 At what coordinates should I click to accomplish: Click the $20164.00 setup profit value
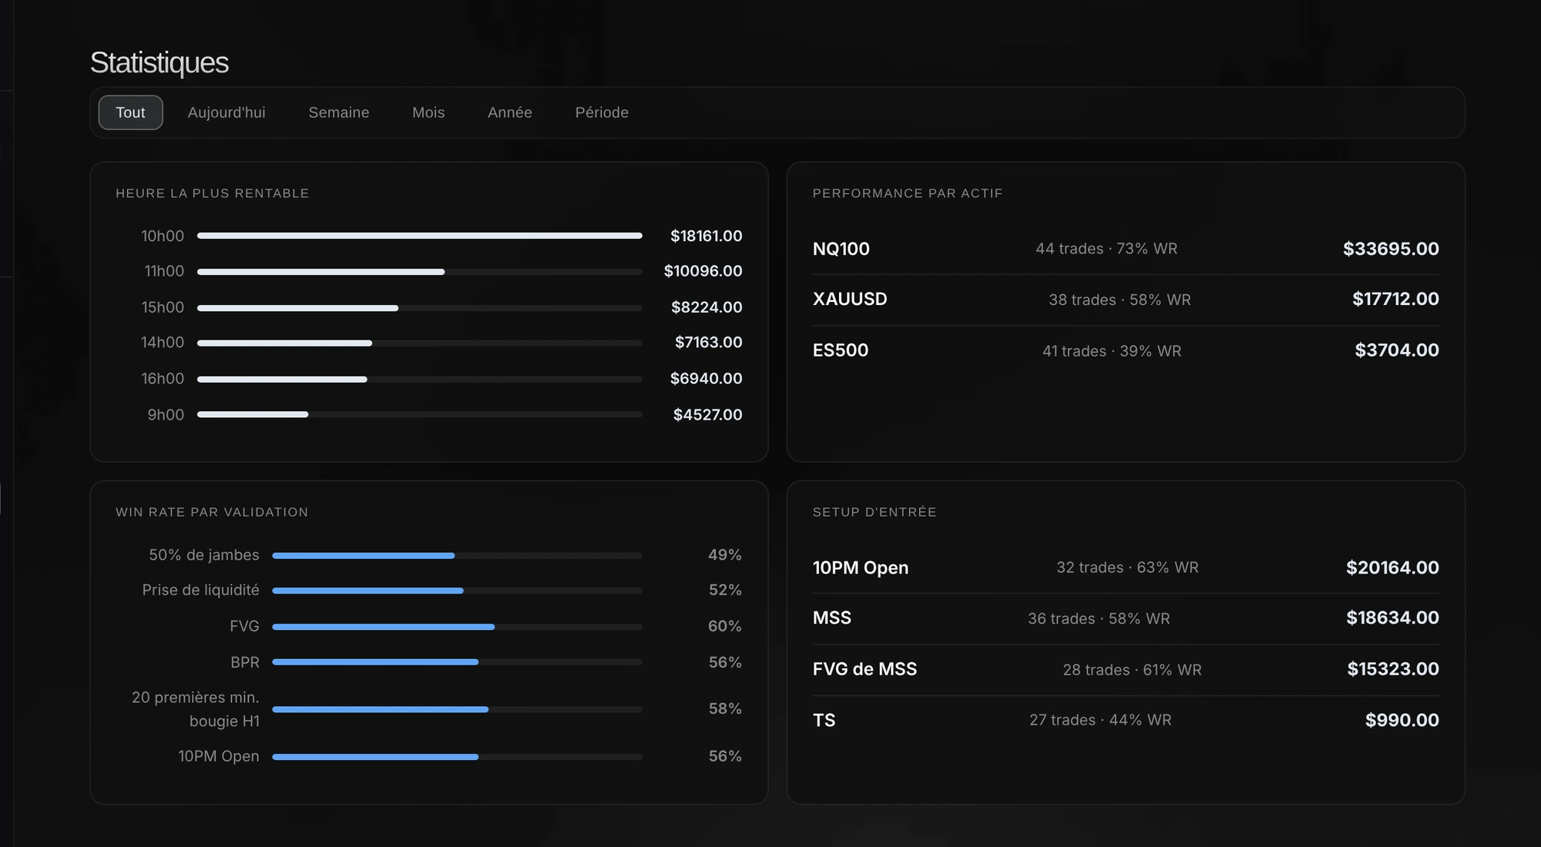pyautogui.click(x=1392, y=567)
